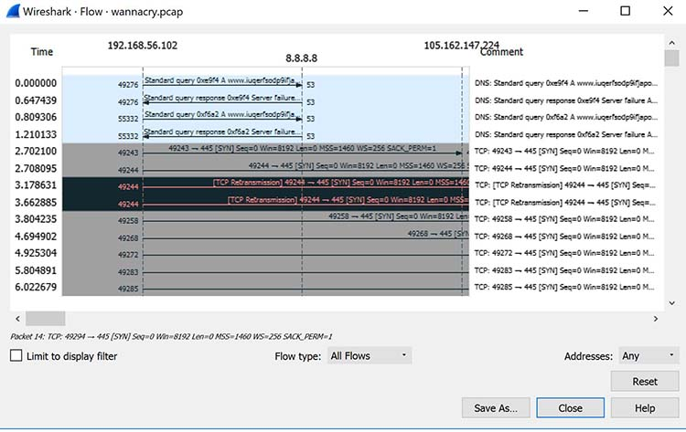This screenshot has height=432, width=686.
Task: Click DNS comment for query 0xf6a2
Action: tap(566, 118)
